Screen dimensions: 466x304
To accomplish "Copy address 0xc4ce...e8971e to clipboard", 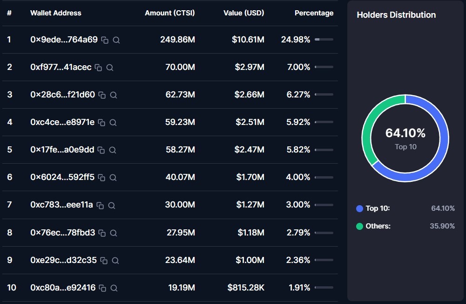I will click(x=101, y=123).
